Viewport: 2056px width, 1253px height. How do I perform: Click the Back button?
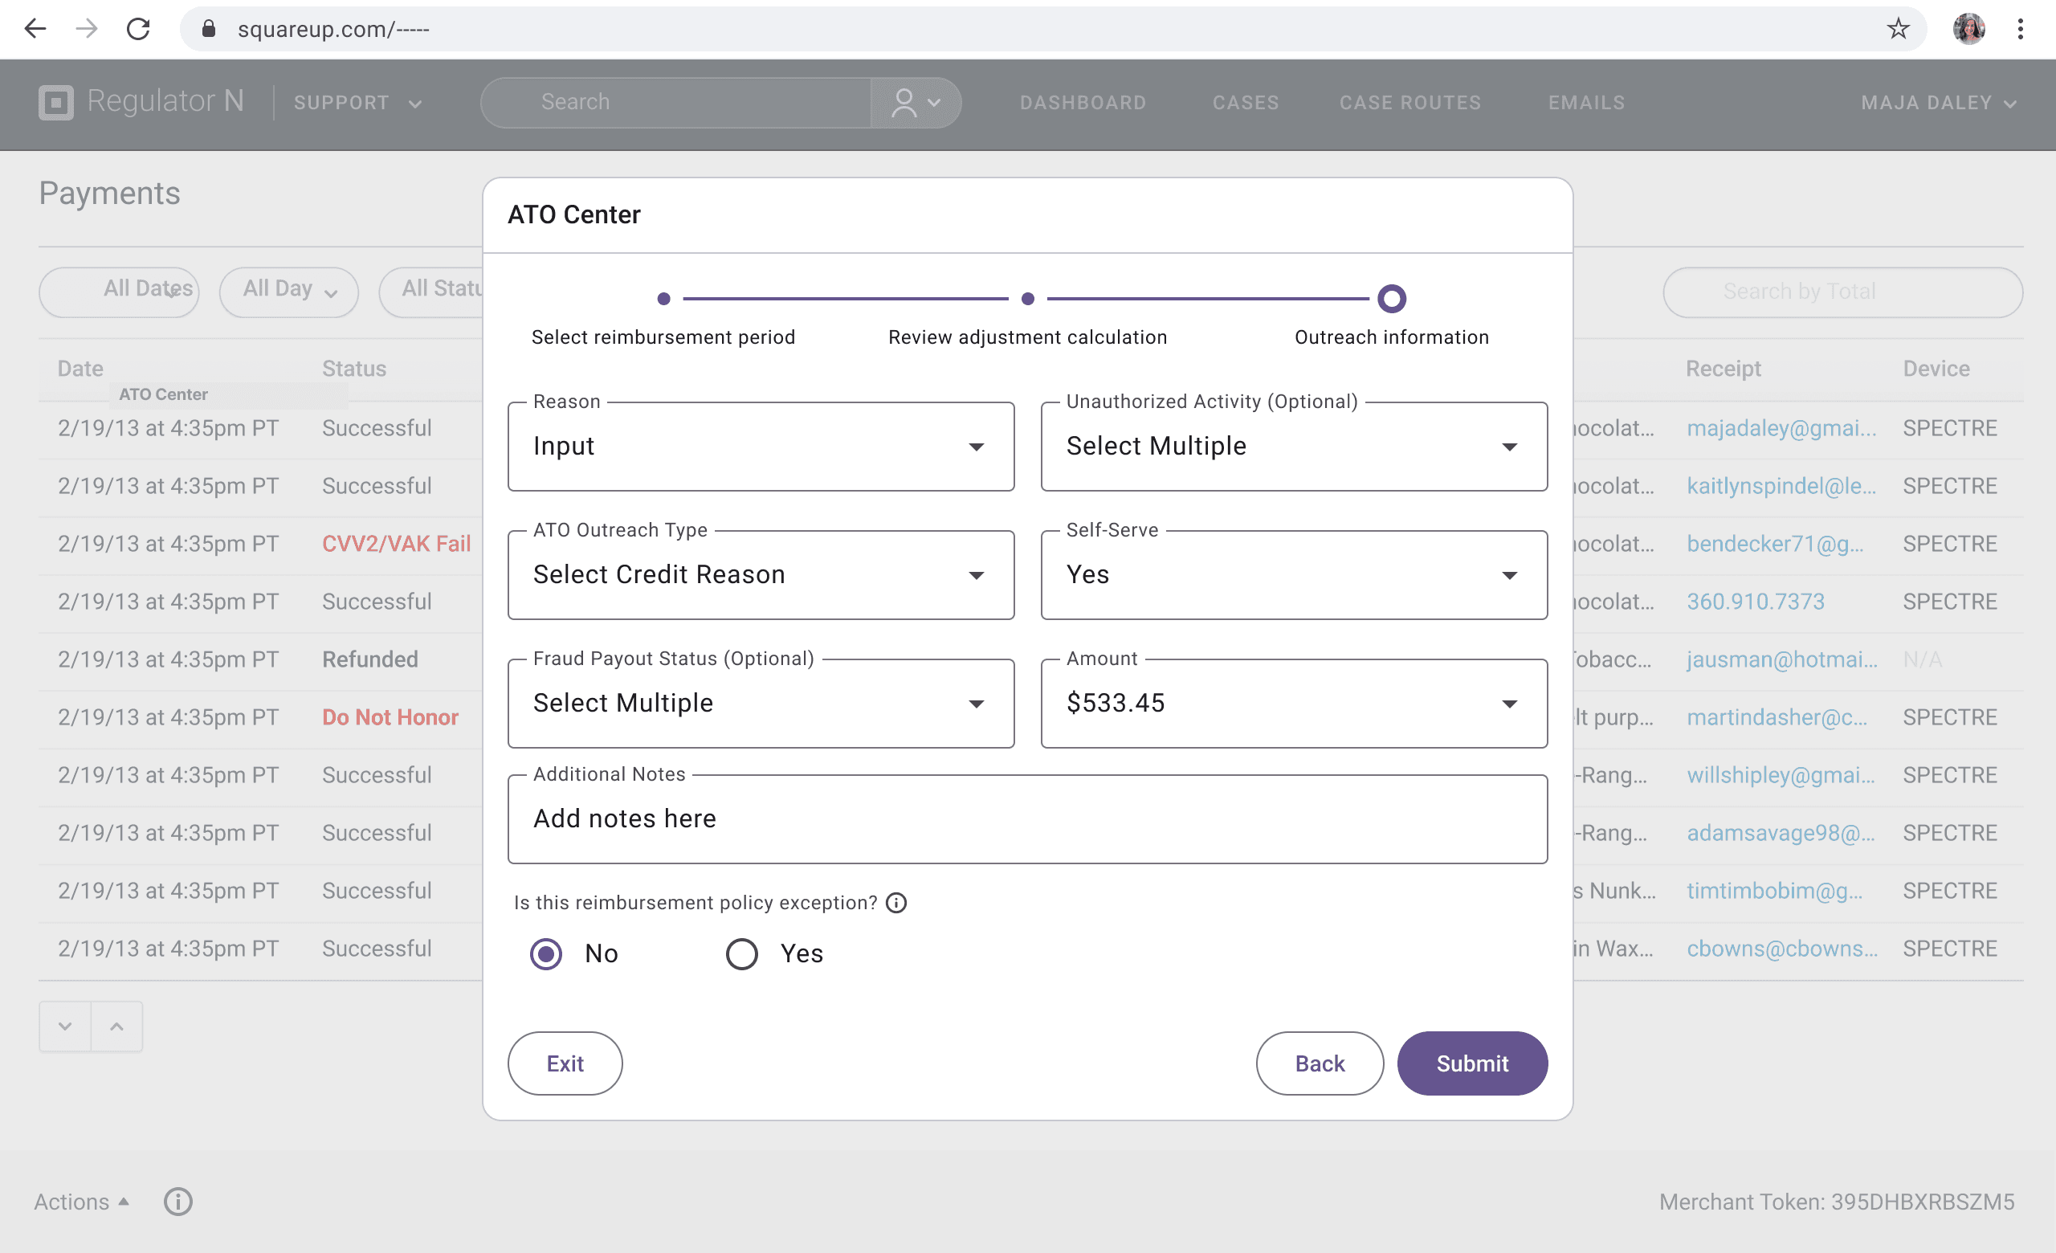(x=1320, y=1063)
